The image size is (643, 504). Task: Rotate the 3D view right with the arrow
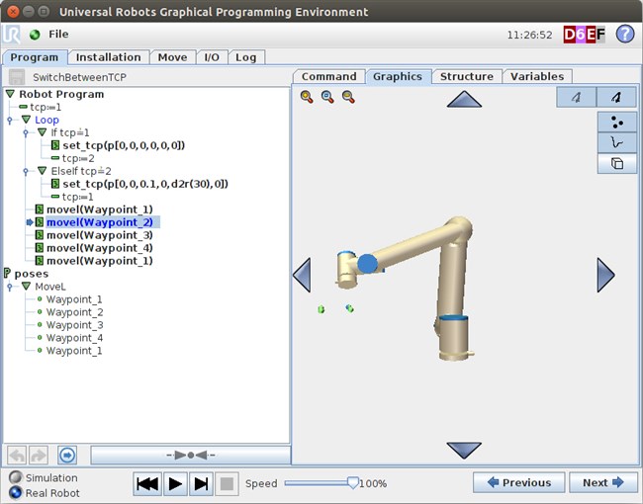pyautogui.click(x=605, y=275)
